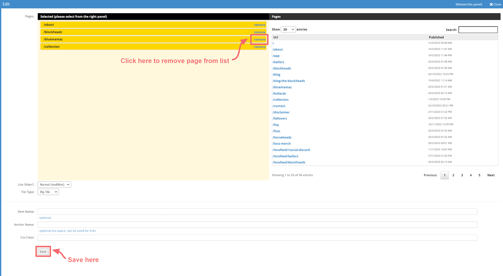Image resolution: width=503 pixels, height=276 pixels.
Task: Click the Item Name field
Action: click(257, 211)
